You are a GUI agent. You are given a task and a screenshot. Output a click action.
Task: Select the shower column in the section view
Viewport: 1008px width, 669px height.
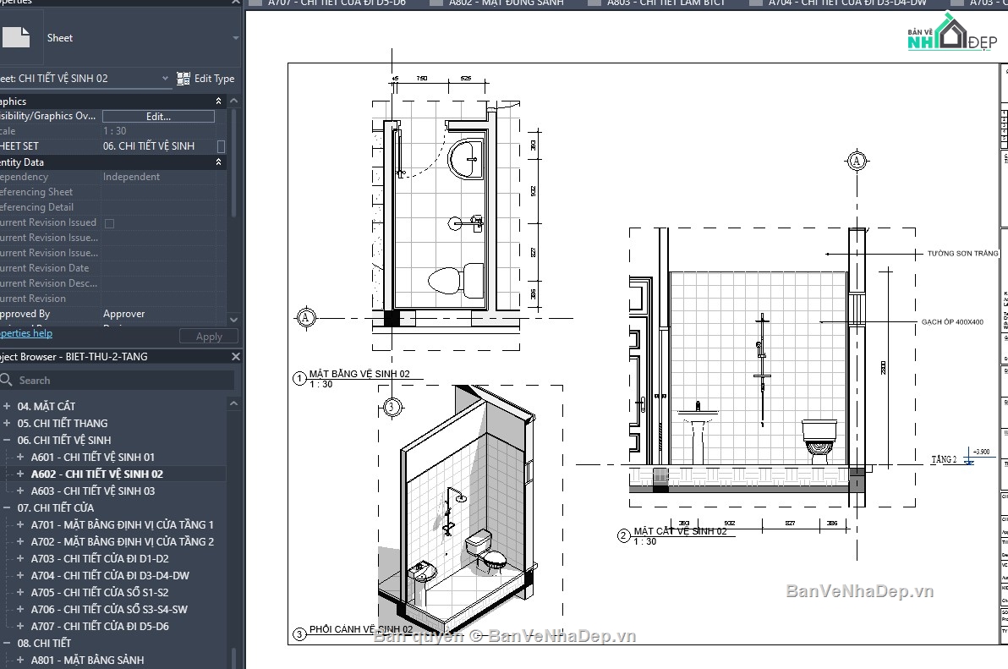pos(762,370)
